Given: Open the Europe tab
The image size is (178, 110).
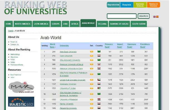Looking at the screenshot, I should pos(56,24).
